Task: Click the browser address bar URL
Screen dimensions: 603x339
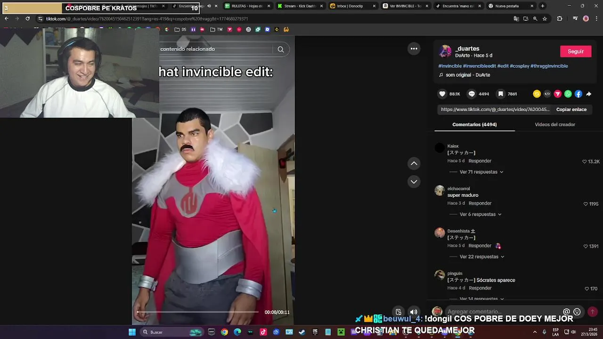Action: pyautogui.click(x=147, y=19)
